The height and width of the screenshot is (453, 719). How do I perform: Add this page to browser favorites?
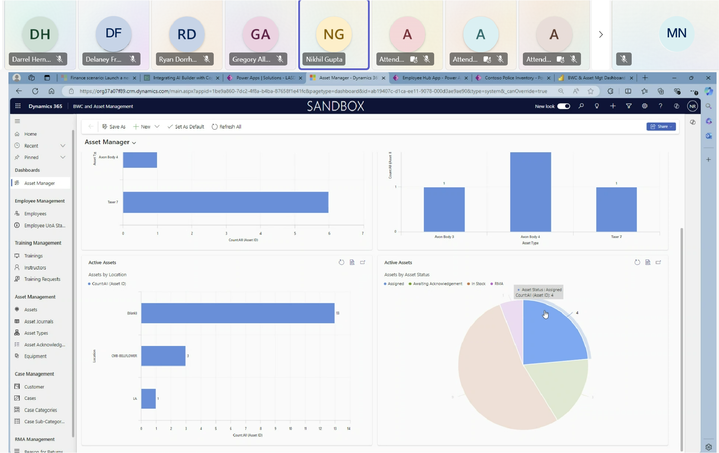[590, 91]
